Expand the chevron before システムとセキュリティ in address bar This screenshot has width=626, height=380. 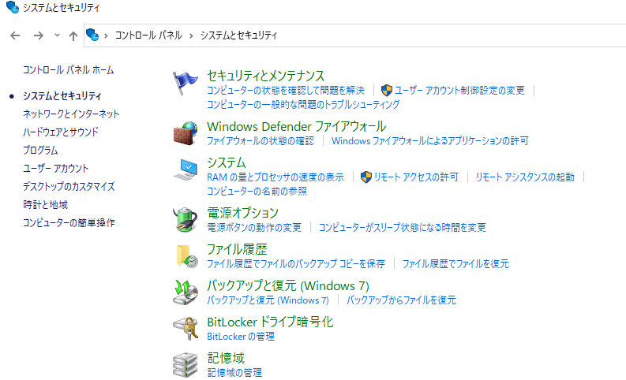click(x=191, y=36)
